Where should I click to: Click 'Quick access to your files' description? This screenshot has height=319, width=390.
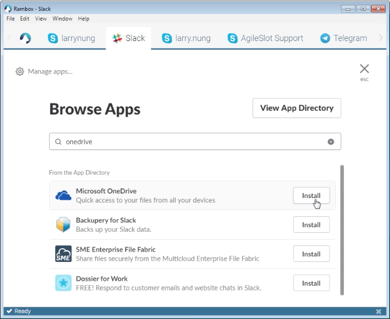[145, 200]
